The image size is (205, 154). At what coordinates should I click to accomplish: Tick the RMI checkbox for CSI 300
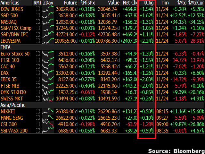38,124
